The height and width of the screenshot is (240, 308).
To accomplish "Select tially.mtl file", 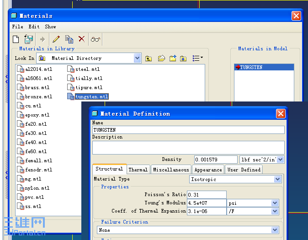I will point(85,78).
